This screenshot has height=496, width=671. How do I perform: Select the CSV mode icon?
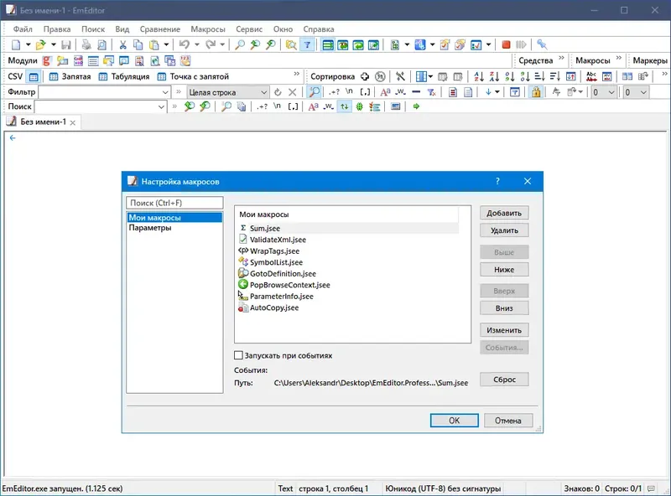tap(30, 76)
